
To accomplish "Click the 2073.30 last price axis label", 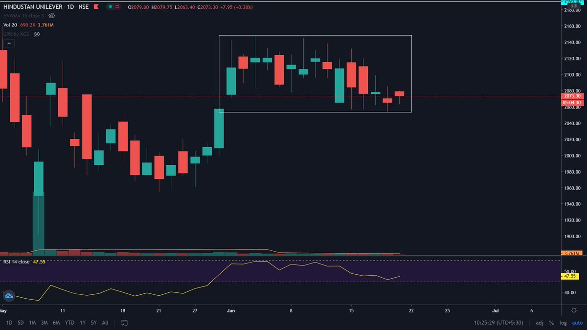I will coord(572,96).
